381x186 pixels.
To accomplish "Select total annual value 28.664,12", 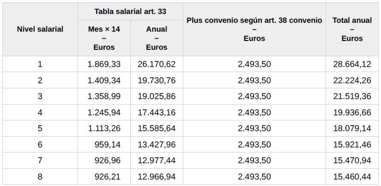I will tap(352, 64).
